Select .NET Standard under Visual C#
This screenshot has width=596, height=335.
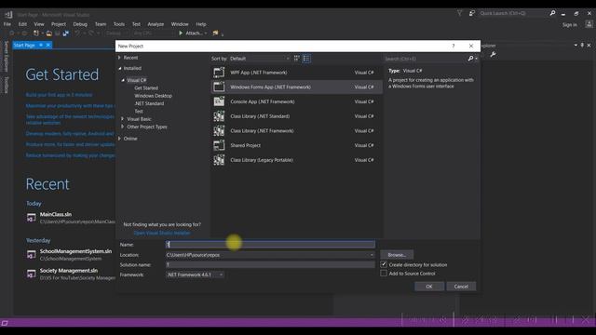point(149,103)
